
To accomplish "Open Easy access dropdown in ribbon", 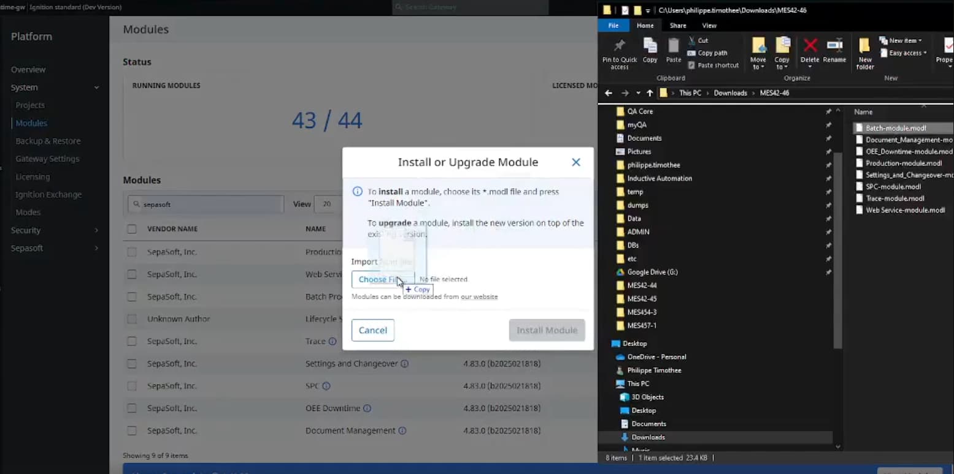I will 903,53.
